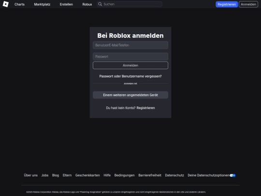Screen dimensions: 261x196
Task: Choose Einem weiteren angemeldeten Gerät login
Action: [x=130, y=95]
